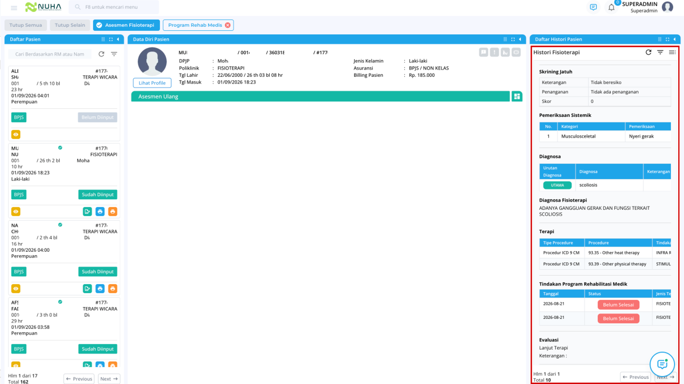Image resolution: width=684 pixels, height=384 pixels.
Task: Click the comment-alert icon in Data Diri Pasien
Action: [484, 52]
